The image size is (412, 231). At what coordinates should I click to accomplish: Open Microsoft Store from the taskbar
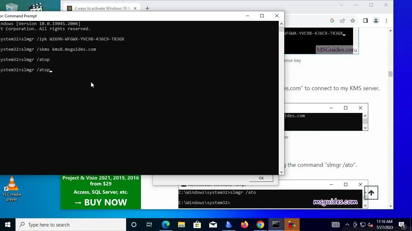[x=197, y=225]
